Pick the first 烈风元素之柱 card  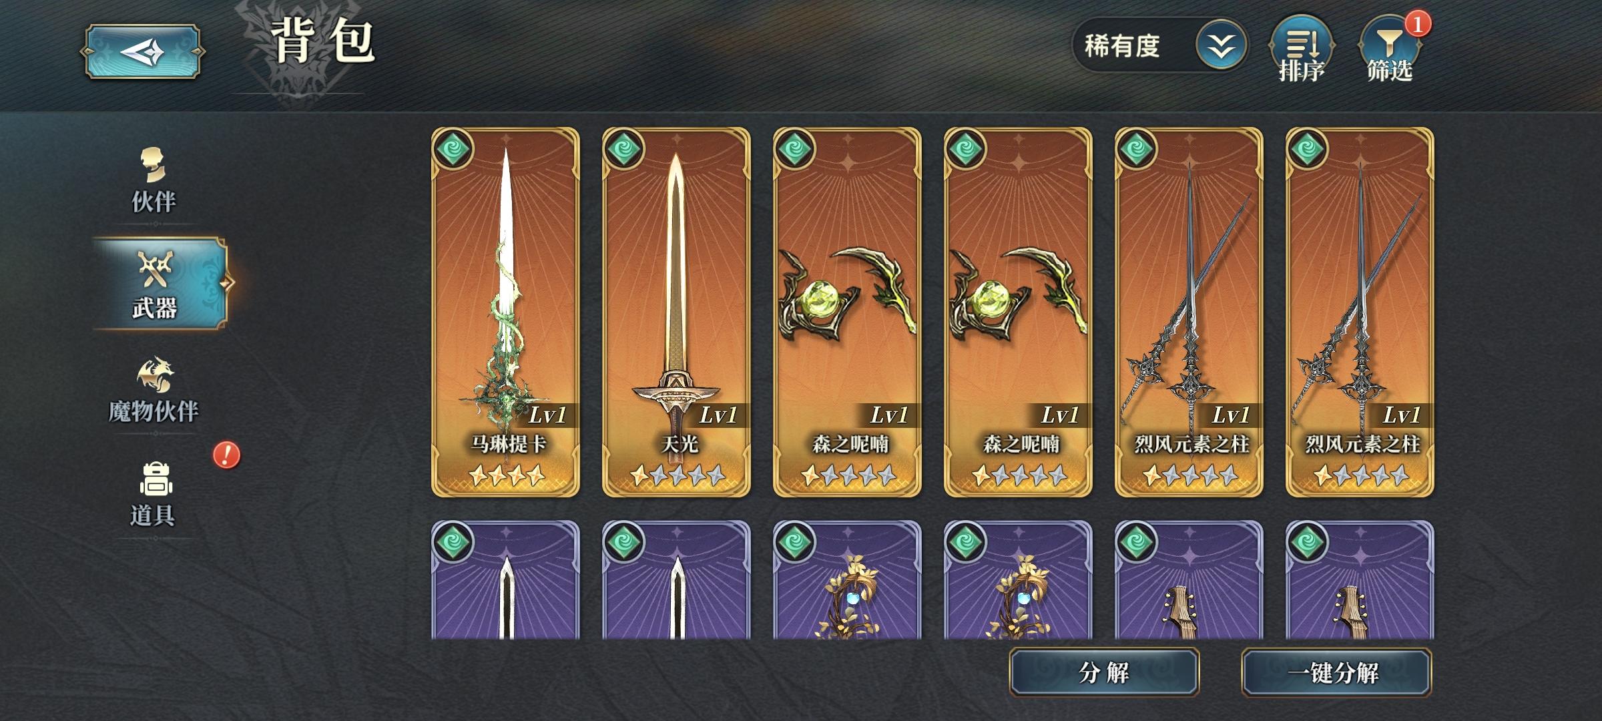[1189, 312]
